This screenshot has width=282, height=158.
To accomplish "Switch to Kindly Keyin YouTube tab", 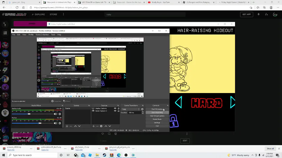I will point(164,2).
